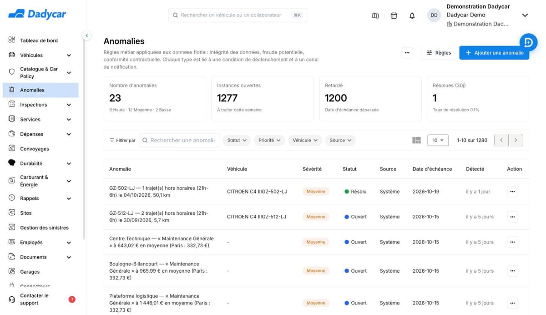Open the Statut filter dropdown
546x315 pixels.
[x=237, y=140]
